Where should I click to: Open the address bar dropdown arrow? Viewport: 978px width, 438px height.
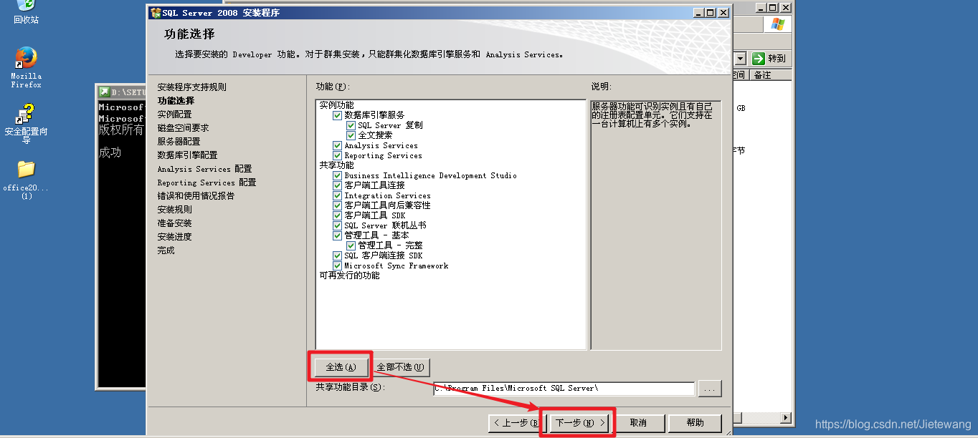pyautogui.click(x=741, y=59)
